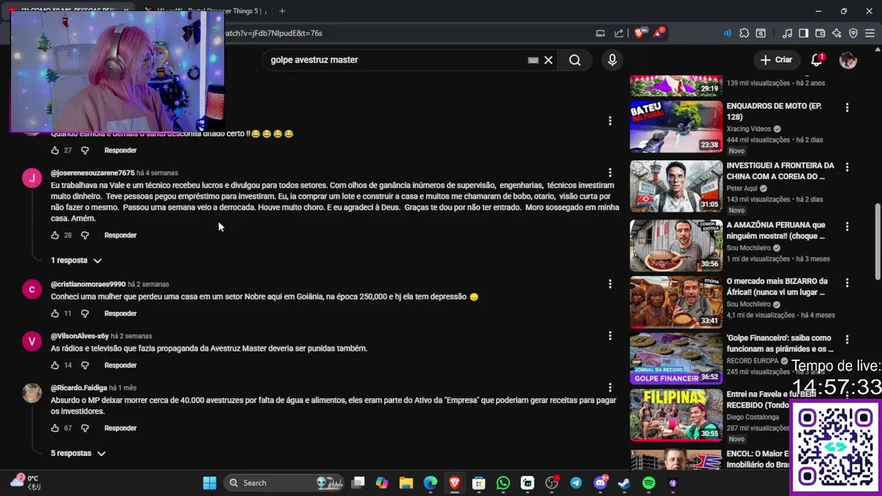Open Ricardo.Faidiga's profile avatar
The image size is (882, 496).
[32, 393]
